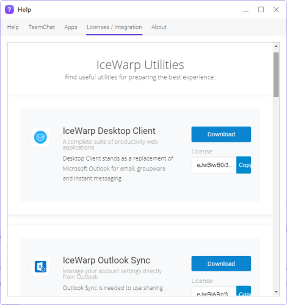The image size is (287, 305).
Task: Click the purple Help question-mark app icon
Action: (9, 10)
